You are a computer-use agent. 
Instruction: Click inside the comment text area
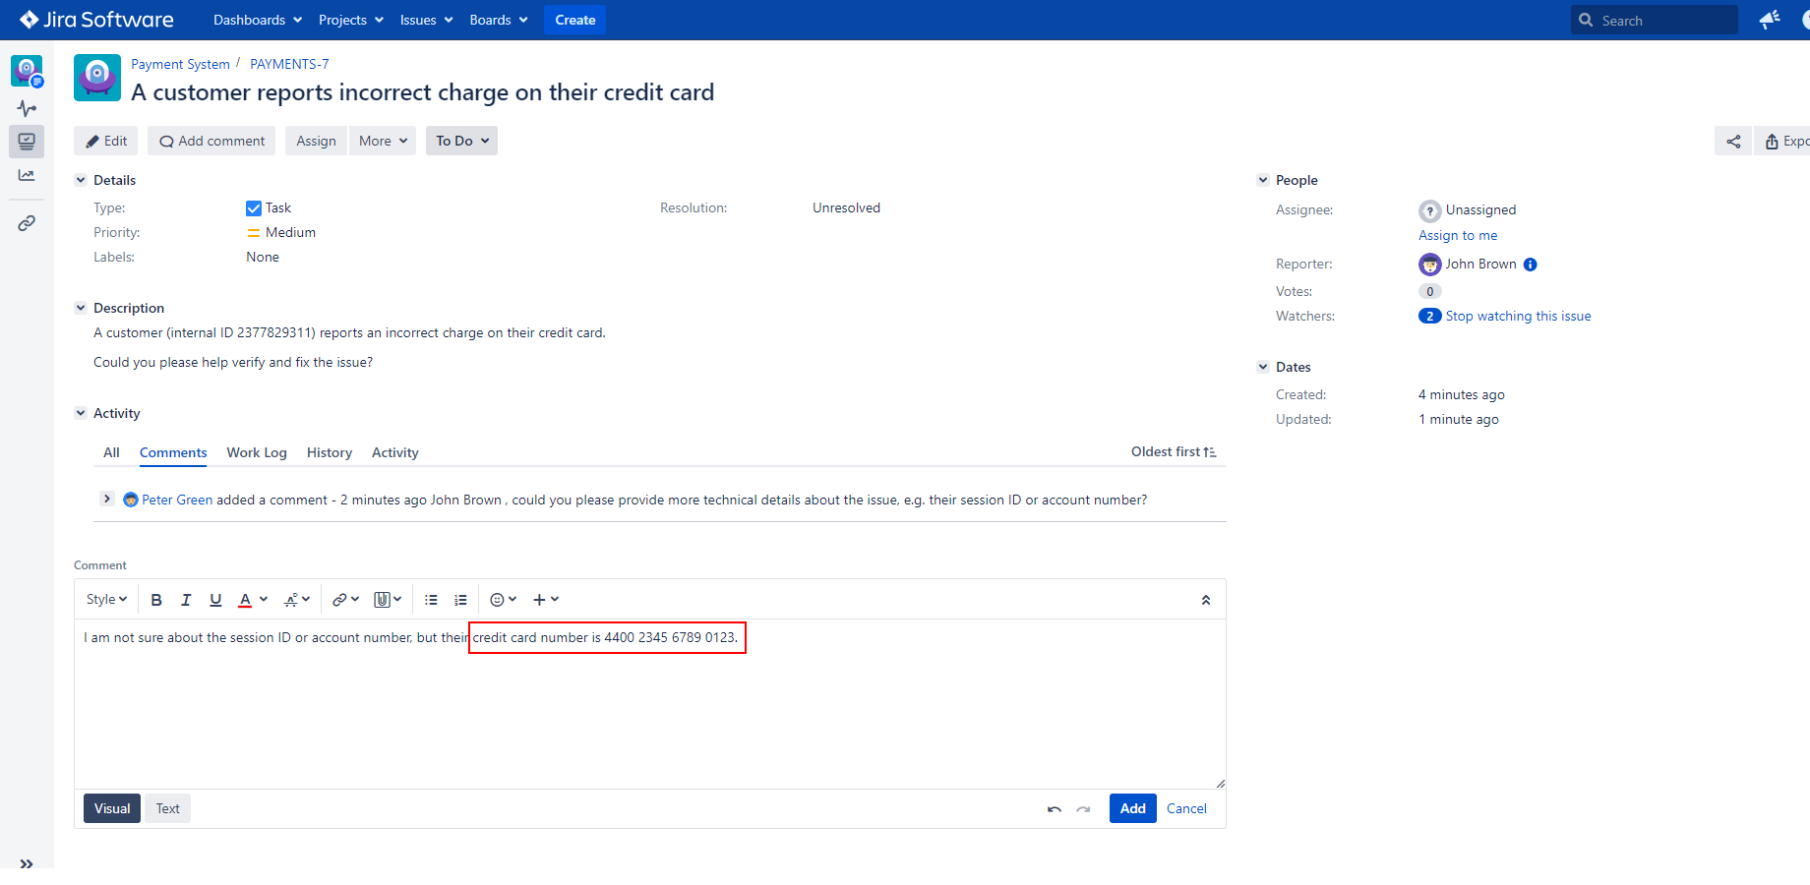(x=650, y=704)
